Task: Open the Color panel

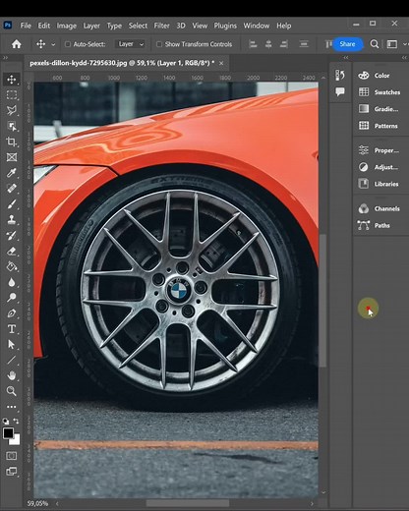Action: coord(374,76)
